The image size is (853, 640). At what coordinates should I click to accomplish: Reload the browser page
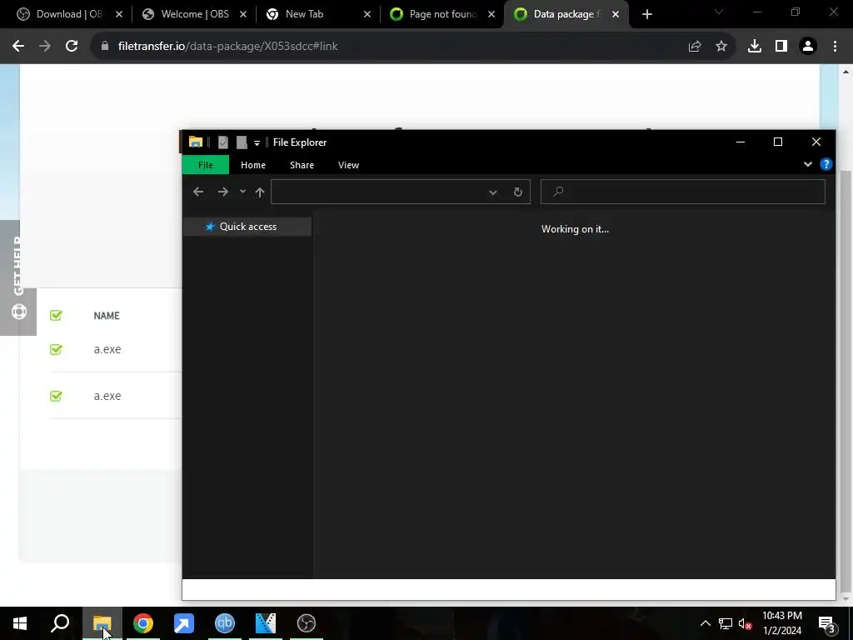click(x=72, y=47)
